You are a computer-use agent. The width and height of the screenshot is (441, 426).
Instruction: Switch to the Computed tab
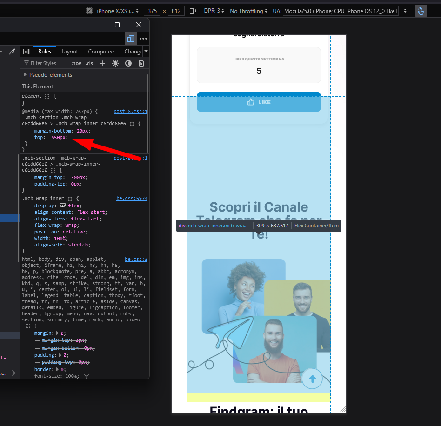click(x=101, y=52)
